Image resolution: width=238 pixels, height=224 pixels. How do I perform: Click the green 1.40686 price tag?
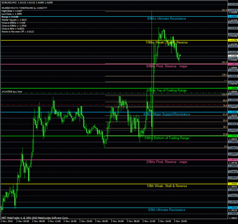point(233,88)
